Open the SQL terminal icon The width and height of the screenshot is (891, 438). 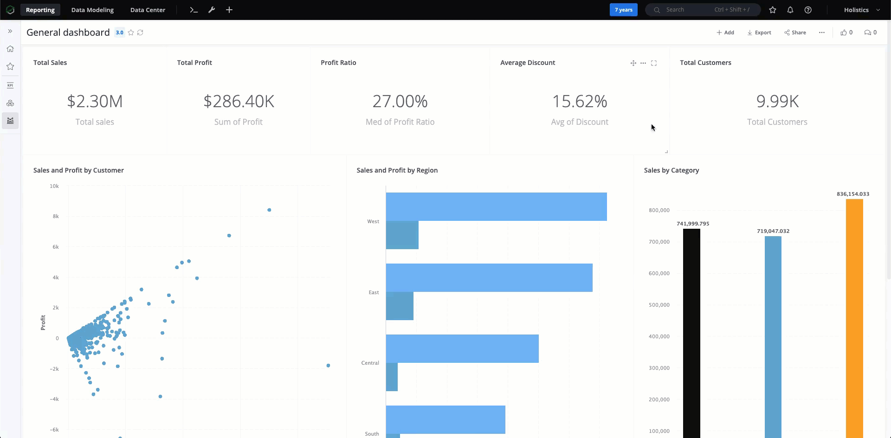[x=194, y=10]
